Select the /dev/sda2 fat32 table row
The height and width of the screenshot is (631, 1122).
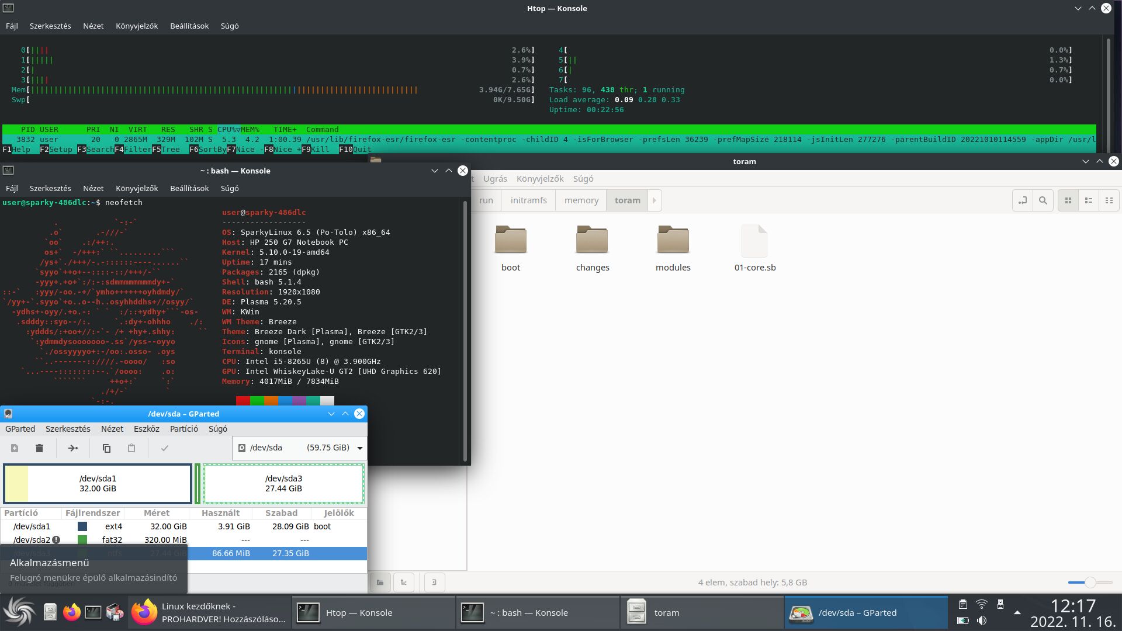point(183,540)
